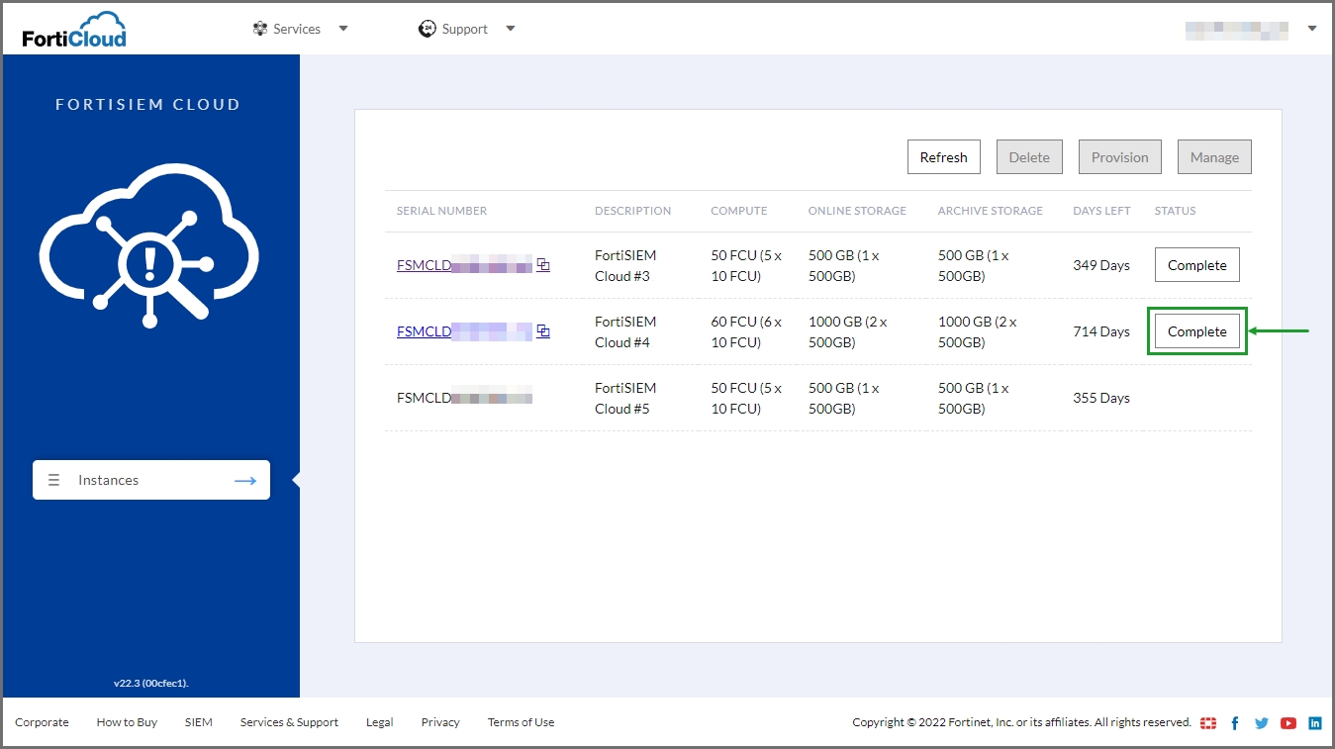This screenshot has width=1335, height=749.
Task: Open Fortinet Twitter page icon
Action: click(x=1262, y=723)
